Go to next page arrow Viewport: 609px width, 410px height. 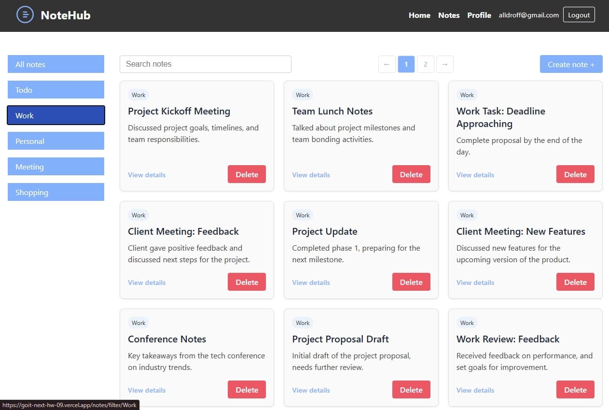coord(445,64)
